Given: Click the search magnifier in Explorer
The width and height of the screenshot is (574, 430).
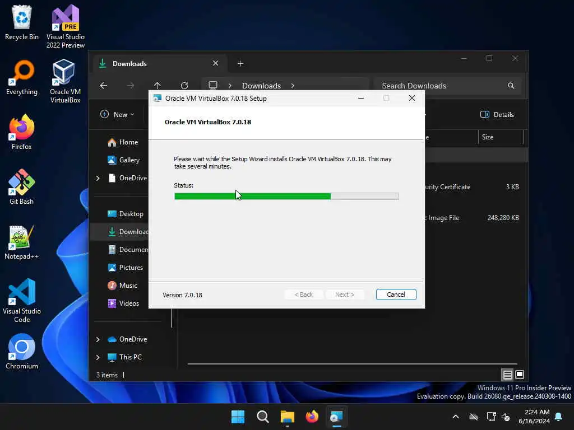Looking at the screenshot, I should 511,86.
